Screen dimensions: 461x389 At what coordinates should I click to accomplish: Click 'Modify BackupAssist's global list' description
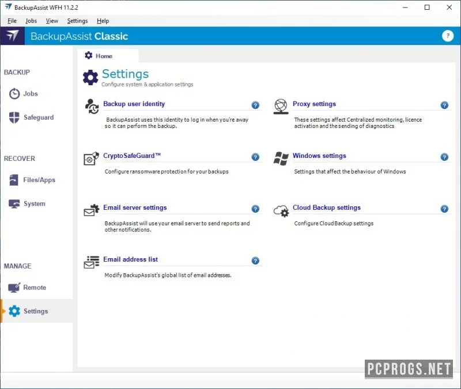click(x=168, y=275)
